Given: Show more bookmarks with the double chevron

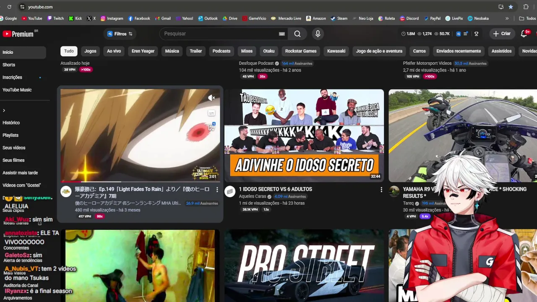Looking at the screenshot, I should point(507,18).
